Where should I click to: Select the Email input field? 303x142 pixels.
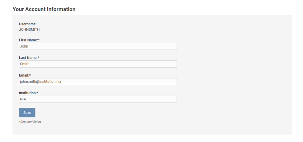tap(98, 82)
